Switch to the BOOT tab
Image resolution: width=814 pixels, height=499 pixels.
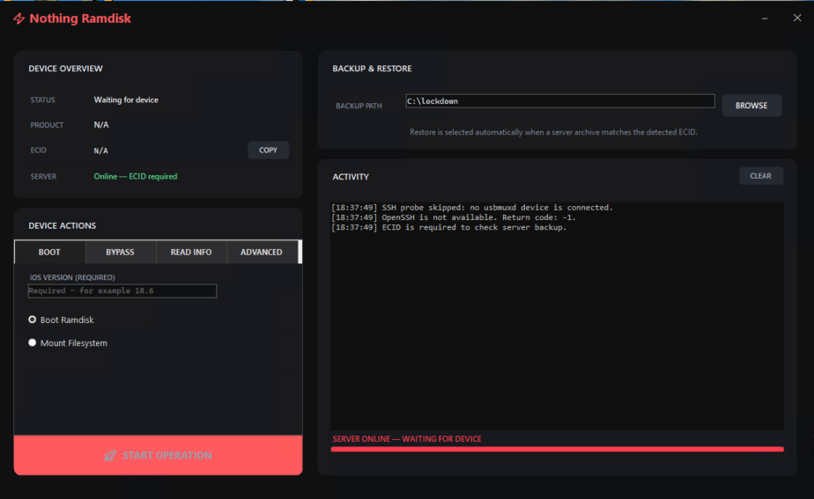click(50, 252)
